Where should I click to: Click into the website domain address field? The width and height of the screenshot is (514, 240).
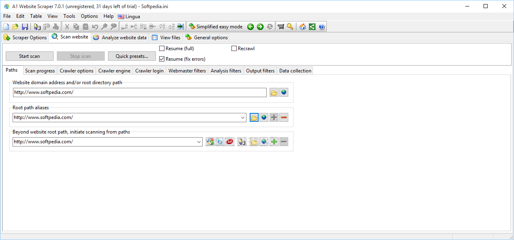click(140, 93)
